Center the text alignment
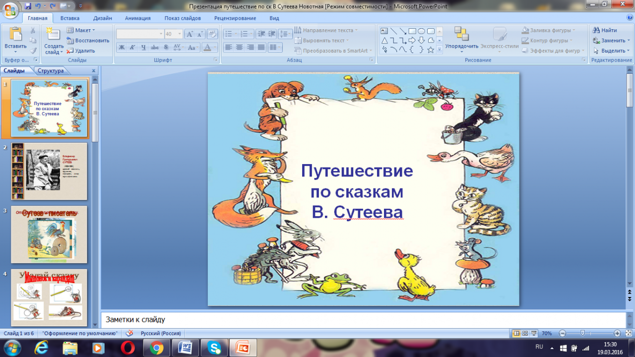Image resolution: width=635 pixels, height=357 pixels. coord(239,48)
